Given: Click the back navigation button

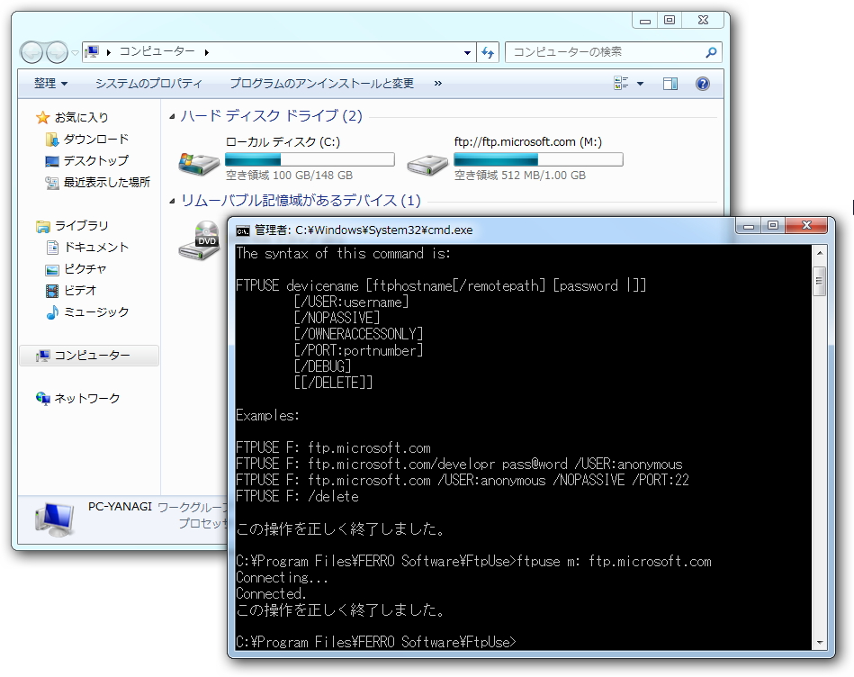Looking at the screenshot, I should tap(30, 52).
